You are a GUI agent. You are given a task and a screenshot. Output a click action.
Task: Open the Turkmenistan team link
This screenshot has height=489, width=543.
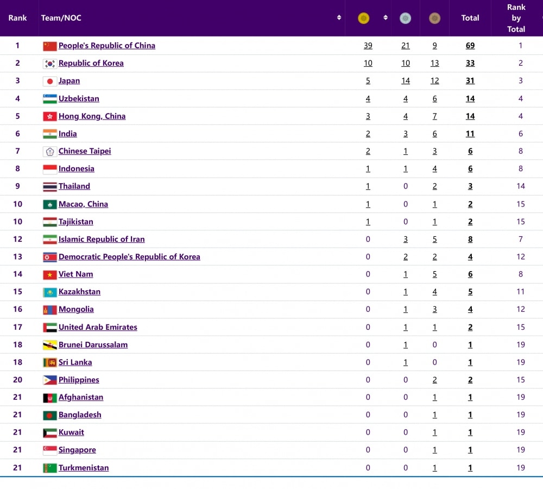point(84,468)
